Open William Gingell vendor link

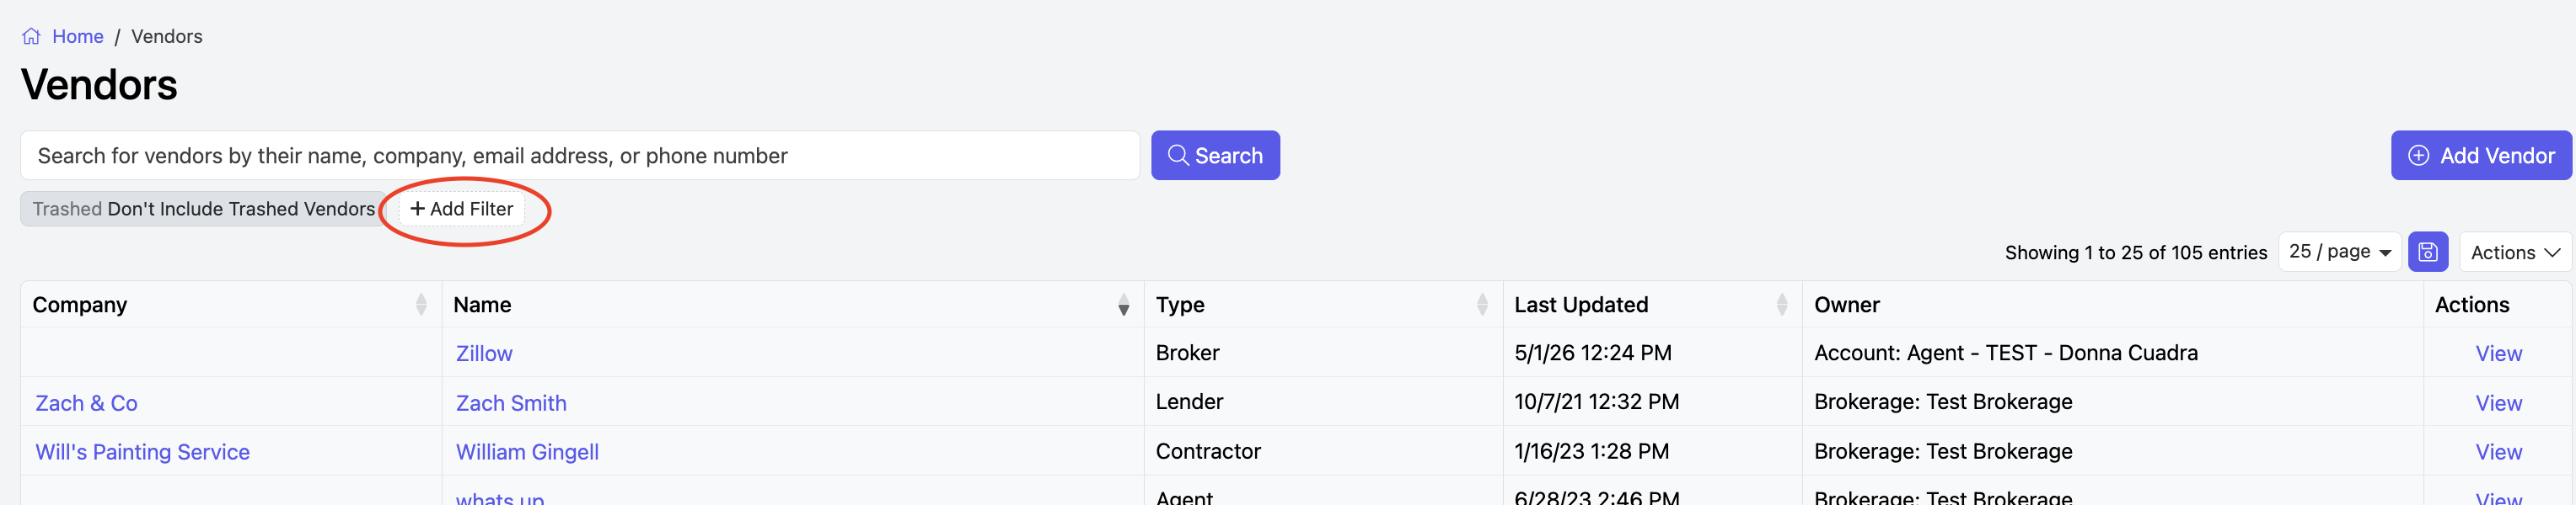[x=527, y=452]
